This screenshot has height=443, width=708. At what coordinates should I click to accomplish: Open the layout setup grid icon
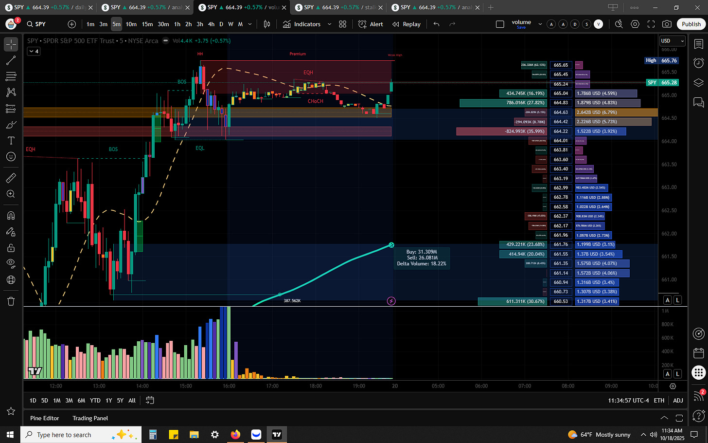(343, 24)
